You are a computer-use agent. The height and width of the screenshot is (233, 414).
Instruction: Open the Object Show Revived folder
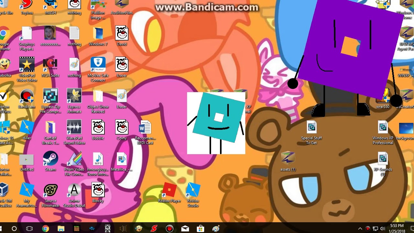pos(98,101)
